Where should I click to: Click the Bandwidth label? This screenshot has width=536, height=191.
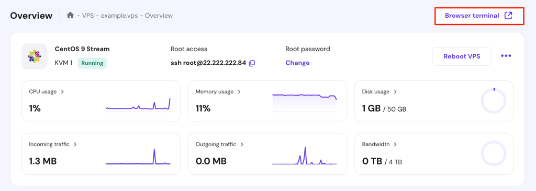point(376,144)
